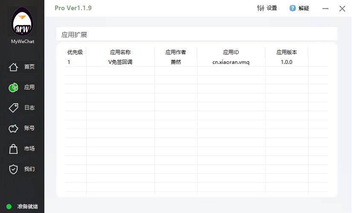Click the 1.0.0 version cell
Screen dimensions: 352x213
286,62
